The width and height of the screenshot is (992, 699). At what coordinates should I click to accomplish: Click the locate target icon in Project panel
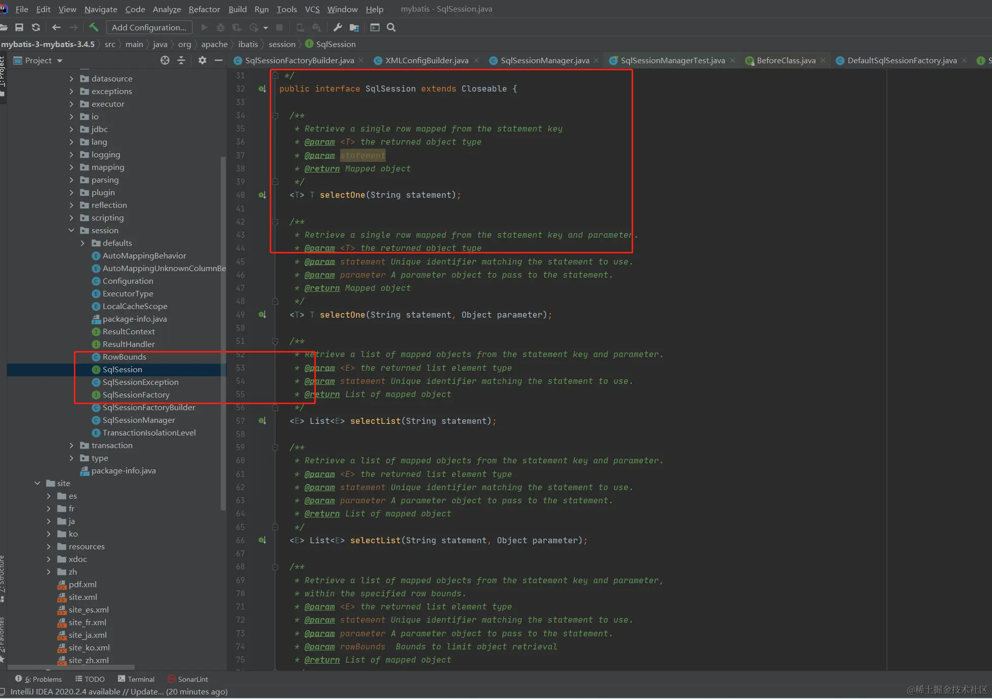tap(165, 60)
